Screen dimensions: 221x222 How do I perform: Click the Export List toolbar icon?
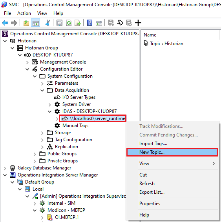point(78,23)
